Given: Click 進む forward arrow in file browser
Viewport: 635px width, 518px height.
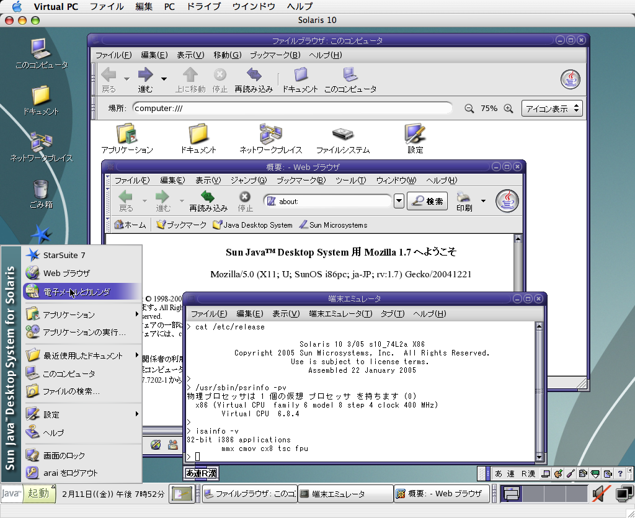Looking at the screenshot, I should tap(145, 80).
